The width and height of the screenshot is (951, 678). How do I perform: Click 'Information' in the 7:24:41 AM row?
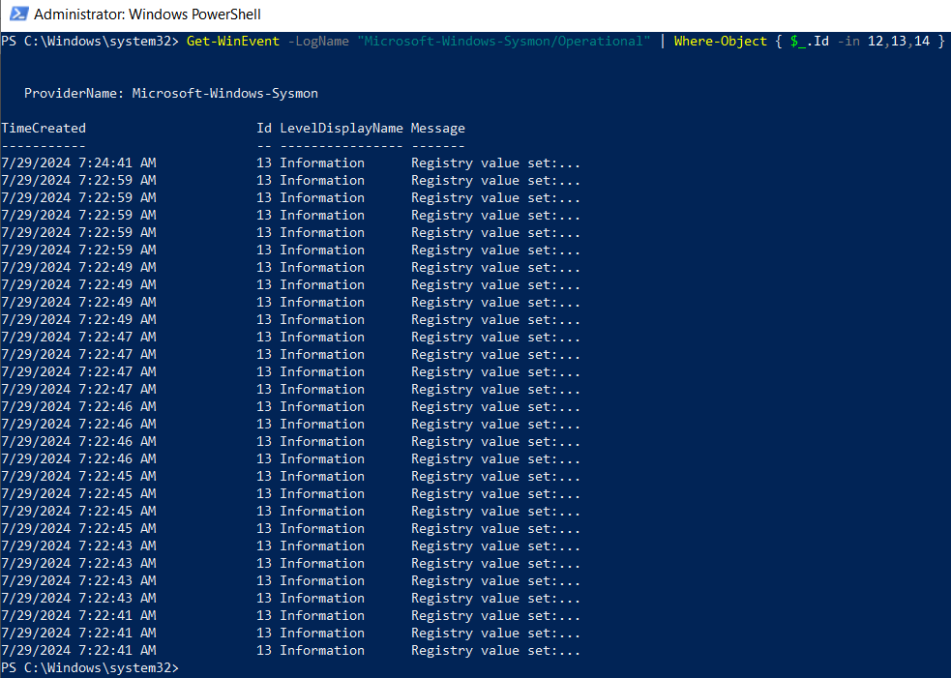pyautogui.click(x=322, y=163)
